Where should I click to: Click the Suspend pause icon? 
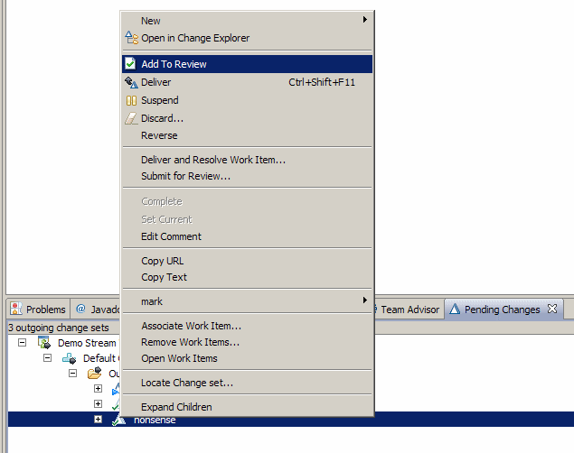click(131, 100)
